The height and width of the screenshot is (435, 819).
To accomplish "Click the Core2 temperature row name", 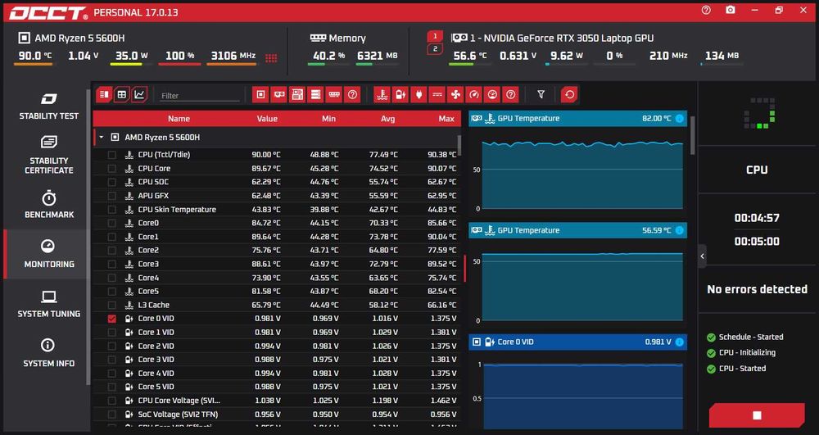I will tap(148, 250).
